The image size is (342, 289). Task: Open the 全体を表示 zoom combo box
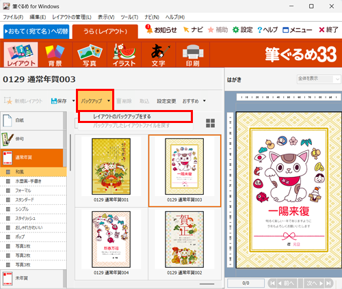(319, 79)
